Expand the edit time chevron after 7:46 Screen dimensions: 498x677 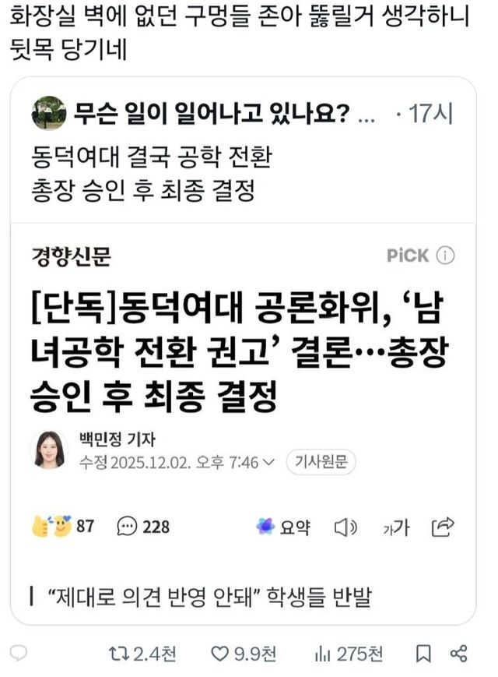click(x=268, y=463)
